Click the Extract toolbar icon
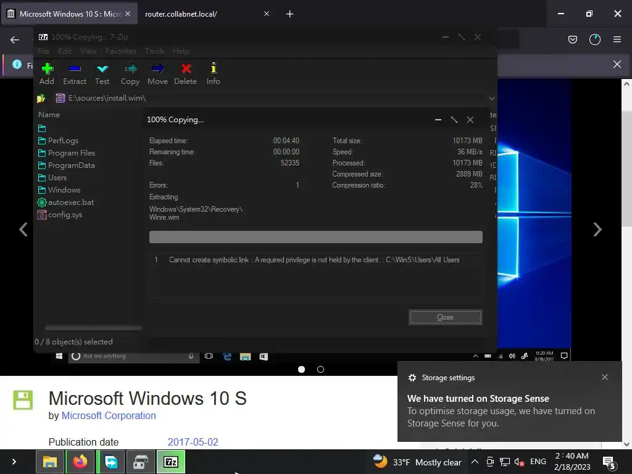 coord(75,74)
